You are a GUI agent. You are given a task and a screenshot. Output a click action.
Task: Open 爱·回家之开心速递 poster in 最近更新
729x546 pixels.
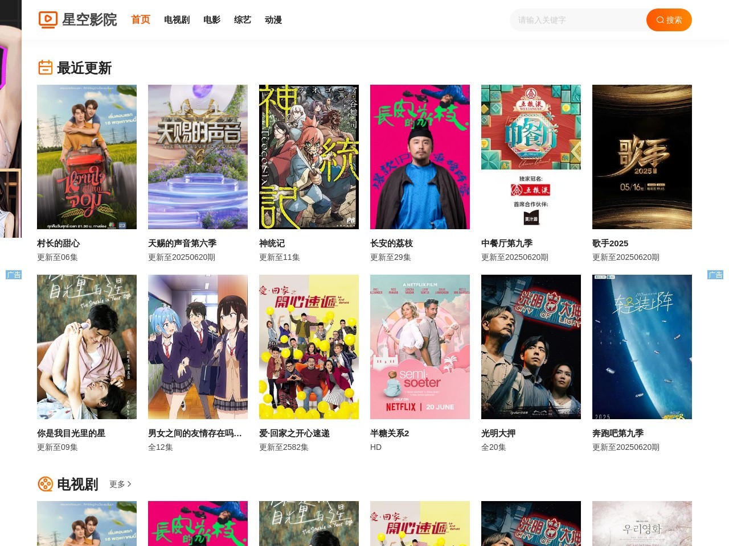tap(309, 347)
